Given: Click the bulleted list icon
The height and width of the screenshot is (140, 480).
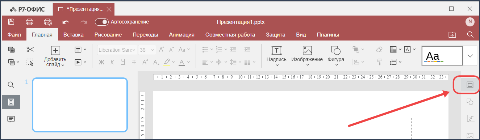Looking at the screenshot, I should click(205, 50).
